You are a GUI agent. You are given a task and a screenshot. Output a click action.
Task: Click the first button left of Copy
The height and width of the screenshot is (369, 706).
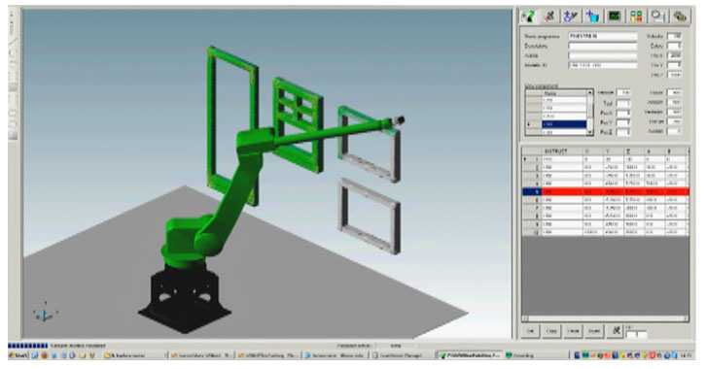pos(530,331)
